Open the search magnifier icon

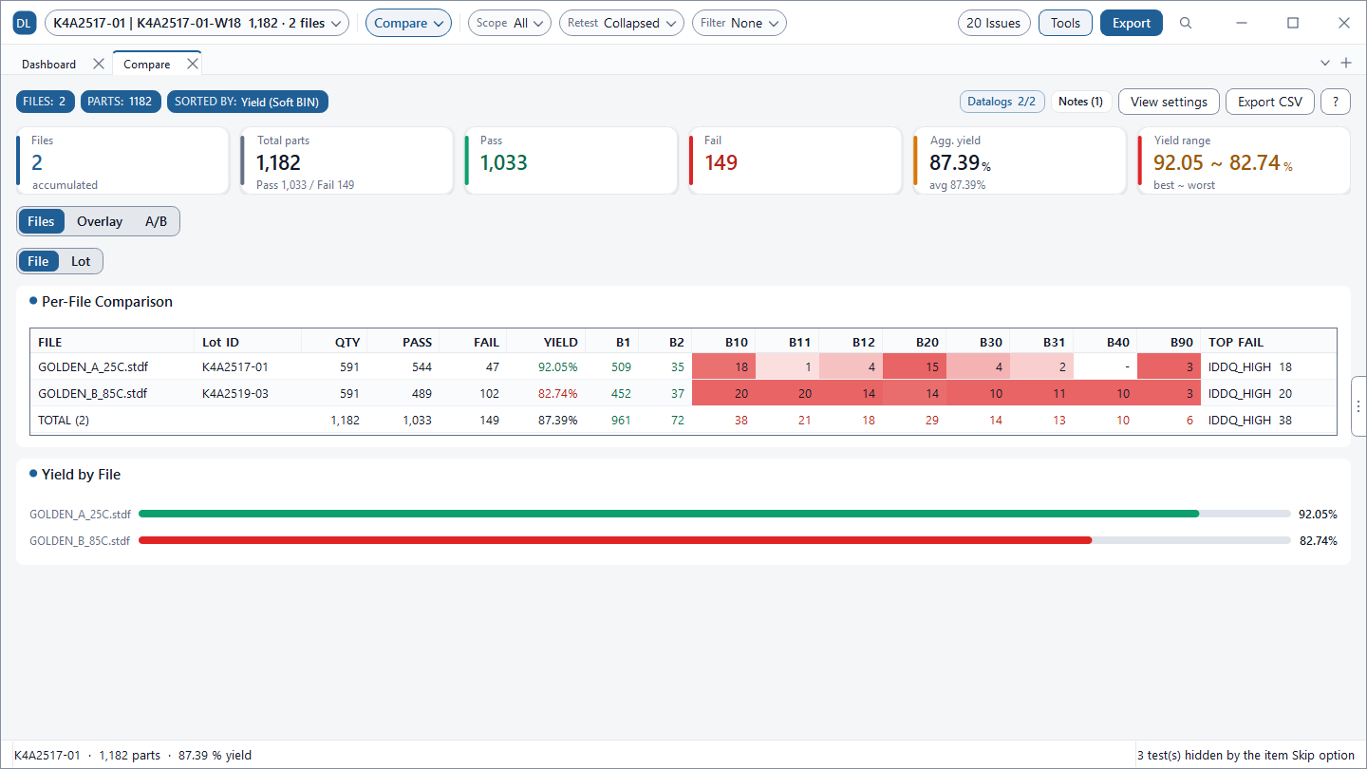(x=1186, y=24)
